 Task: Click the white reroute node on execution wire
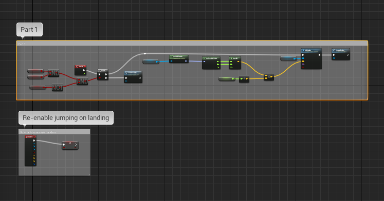click(145, 53)
